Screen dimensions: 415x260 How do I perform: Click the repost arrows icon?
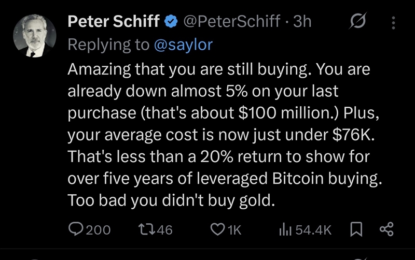tap(145, 229)
